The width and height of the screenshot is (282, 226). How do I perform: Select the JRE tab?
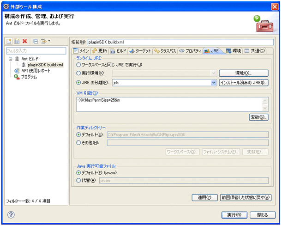point(212,51)
